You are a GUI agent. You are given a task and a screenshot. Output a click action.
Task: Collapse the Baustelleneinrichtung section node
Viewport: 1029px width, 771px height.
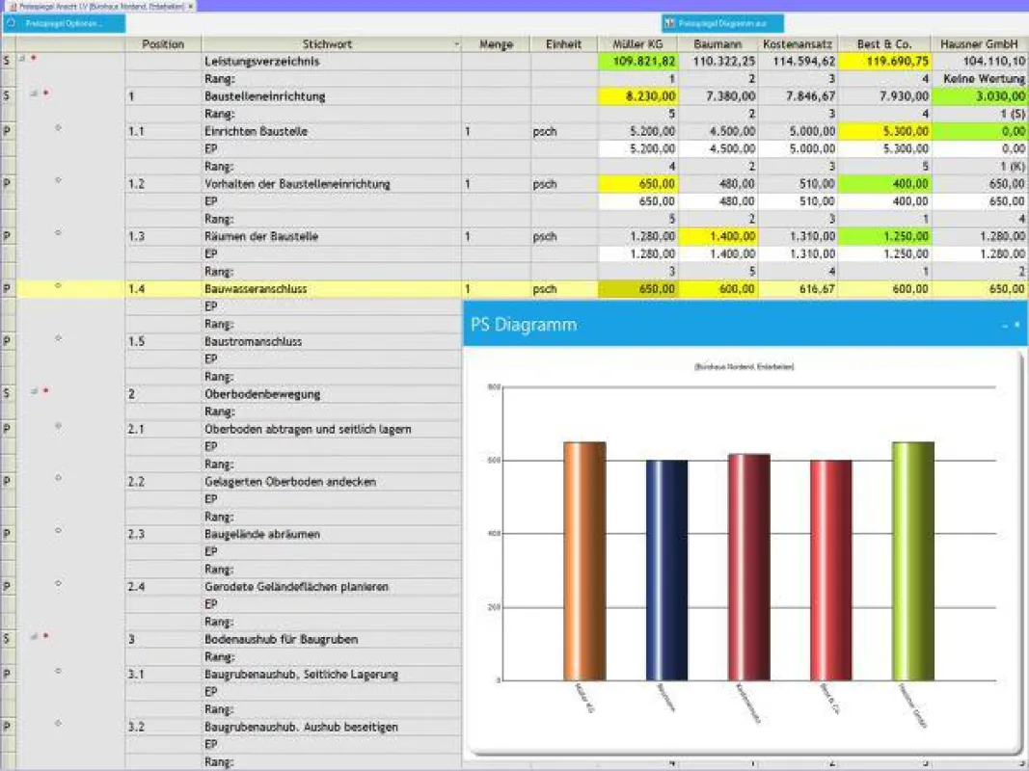pyautogui.click(x=34, y=93)
